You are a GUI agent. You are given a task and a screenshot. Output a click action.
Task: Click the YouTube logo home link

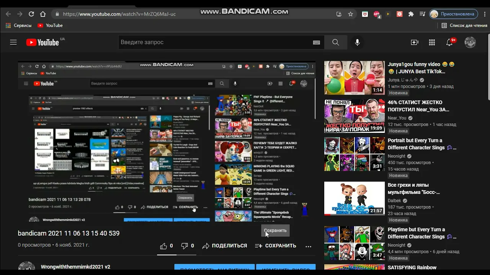point(42,42)
